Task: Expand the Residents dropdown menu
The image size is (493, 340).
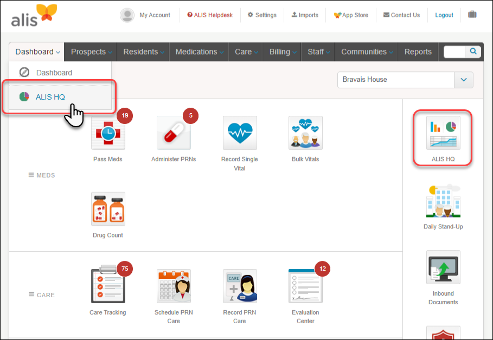Action: [143, 52]
